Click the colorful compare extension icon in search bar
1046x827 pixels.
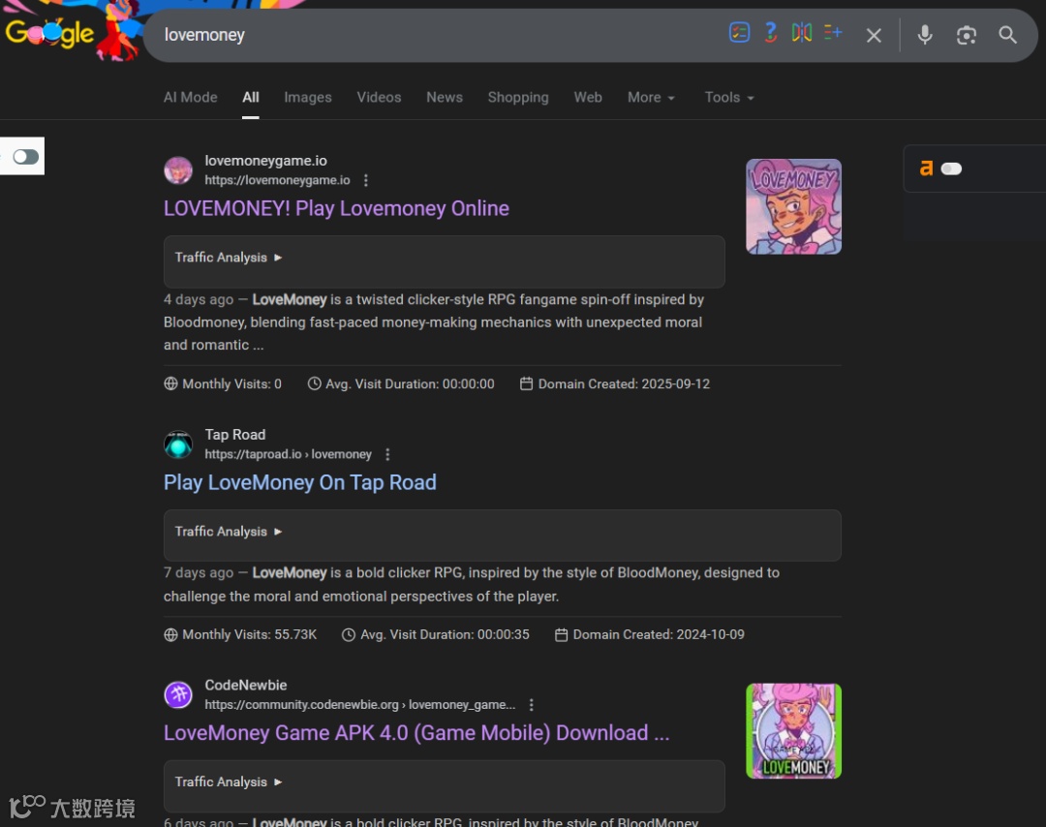(x=801, y=33)
